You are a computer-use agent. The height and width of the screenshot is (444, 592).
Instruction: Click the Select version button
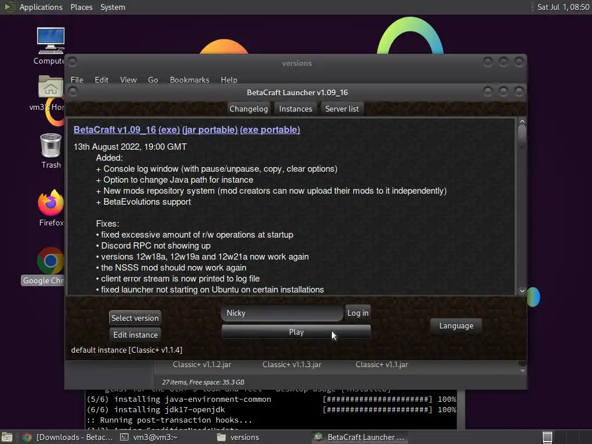point(135,318)
